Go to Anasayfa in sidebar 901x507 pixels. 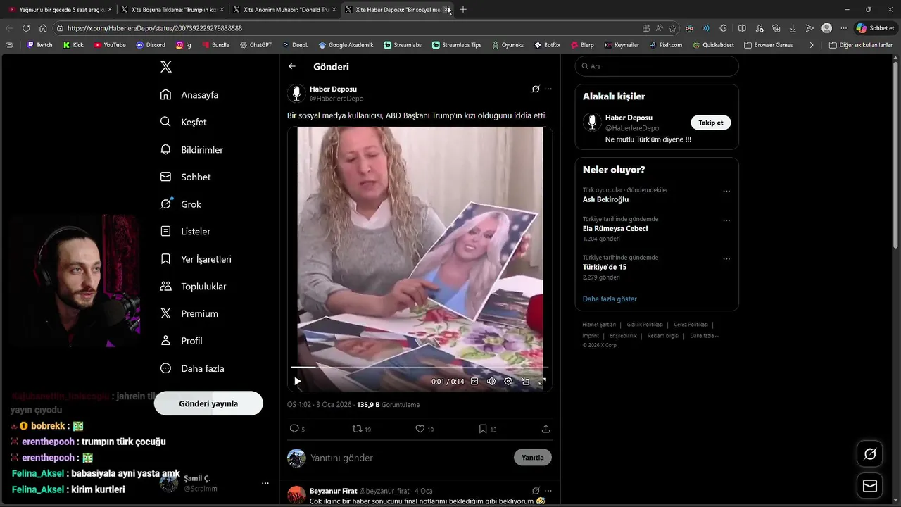coord(189,94)
